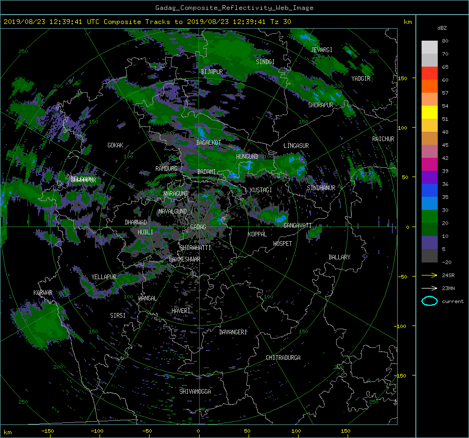The height and width of the screenshot is (438, 469).
Task: Click the KOPPAL city label
Action: [x=257, y=234]
